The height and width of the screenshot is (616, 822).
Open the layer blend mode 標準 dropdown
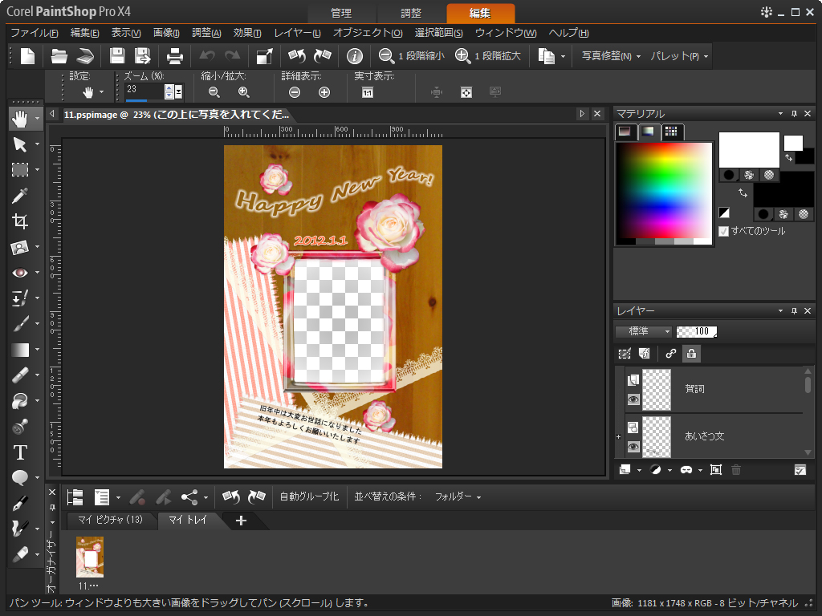coord(643,330)
